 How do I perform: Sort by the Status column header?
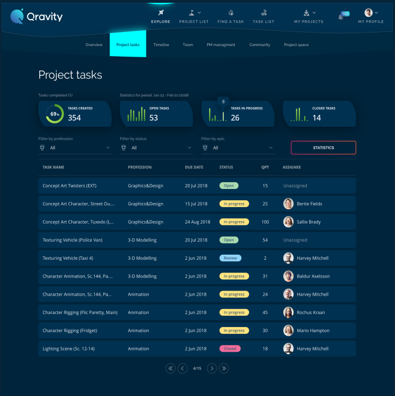[x=226, y=167]
